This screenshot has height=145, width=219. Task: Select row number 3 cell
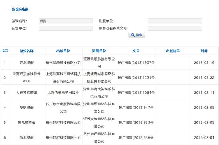pos(5,93)
